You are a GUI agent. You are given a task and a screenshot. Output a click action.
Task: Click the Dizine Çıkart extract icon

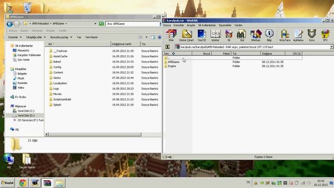187,35
